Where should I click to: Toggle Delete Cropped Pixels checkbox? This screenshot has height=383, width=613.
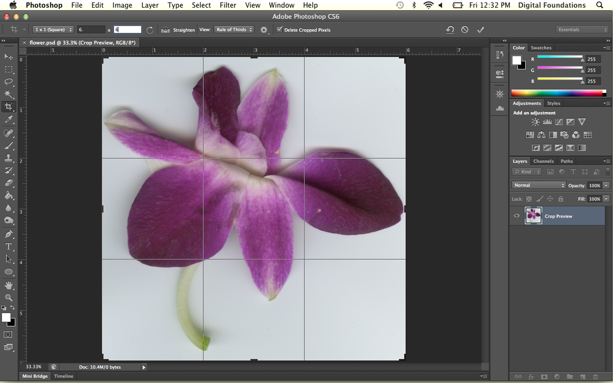click(x=279, y=30)
